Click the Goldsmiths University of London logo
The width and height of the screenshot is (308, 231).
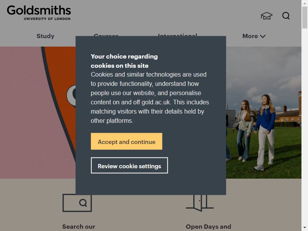39,13
